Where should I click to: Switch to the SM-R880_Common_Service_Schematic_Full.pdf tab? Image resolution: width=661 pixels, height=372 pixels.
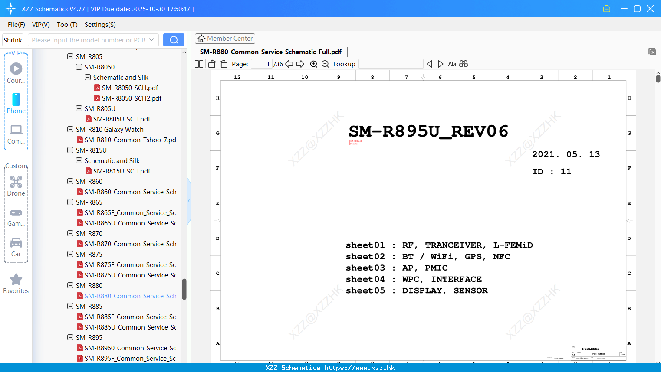[271, 52]
